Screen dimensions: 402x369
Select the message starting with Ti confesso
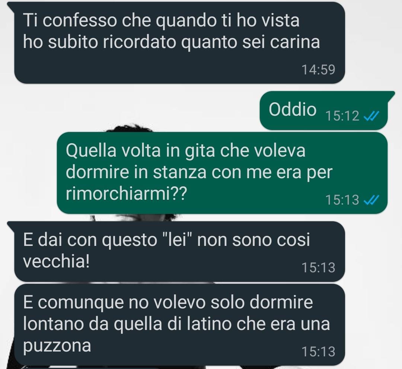pos(179,43)
